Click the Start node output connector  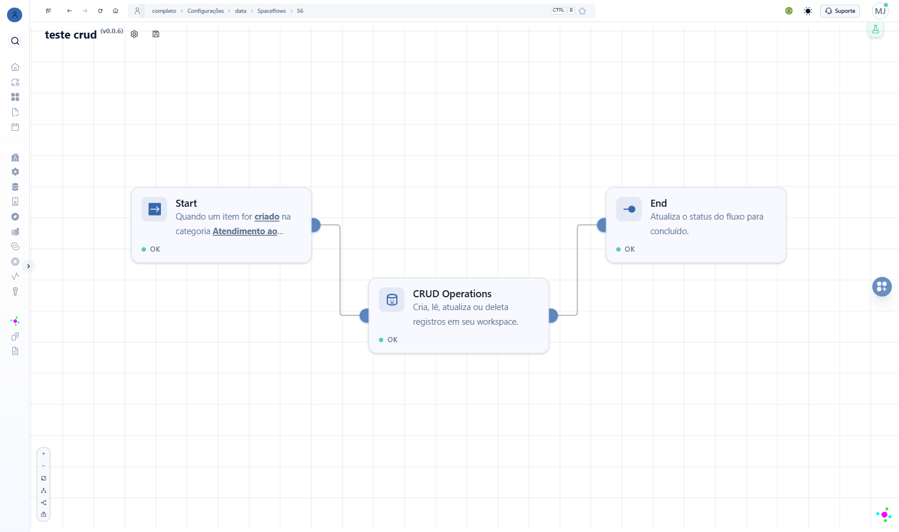tap(316, 225)
